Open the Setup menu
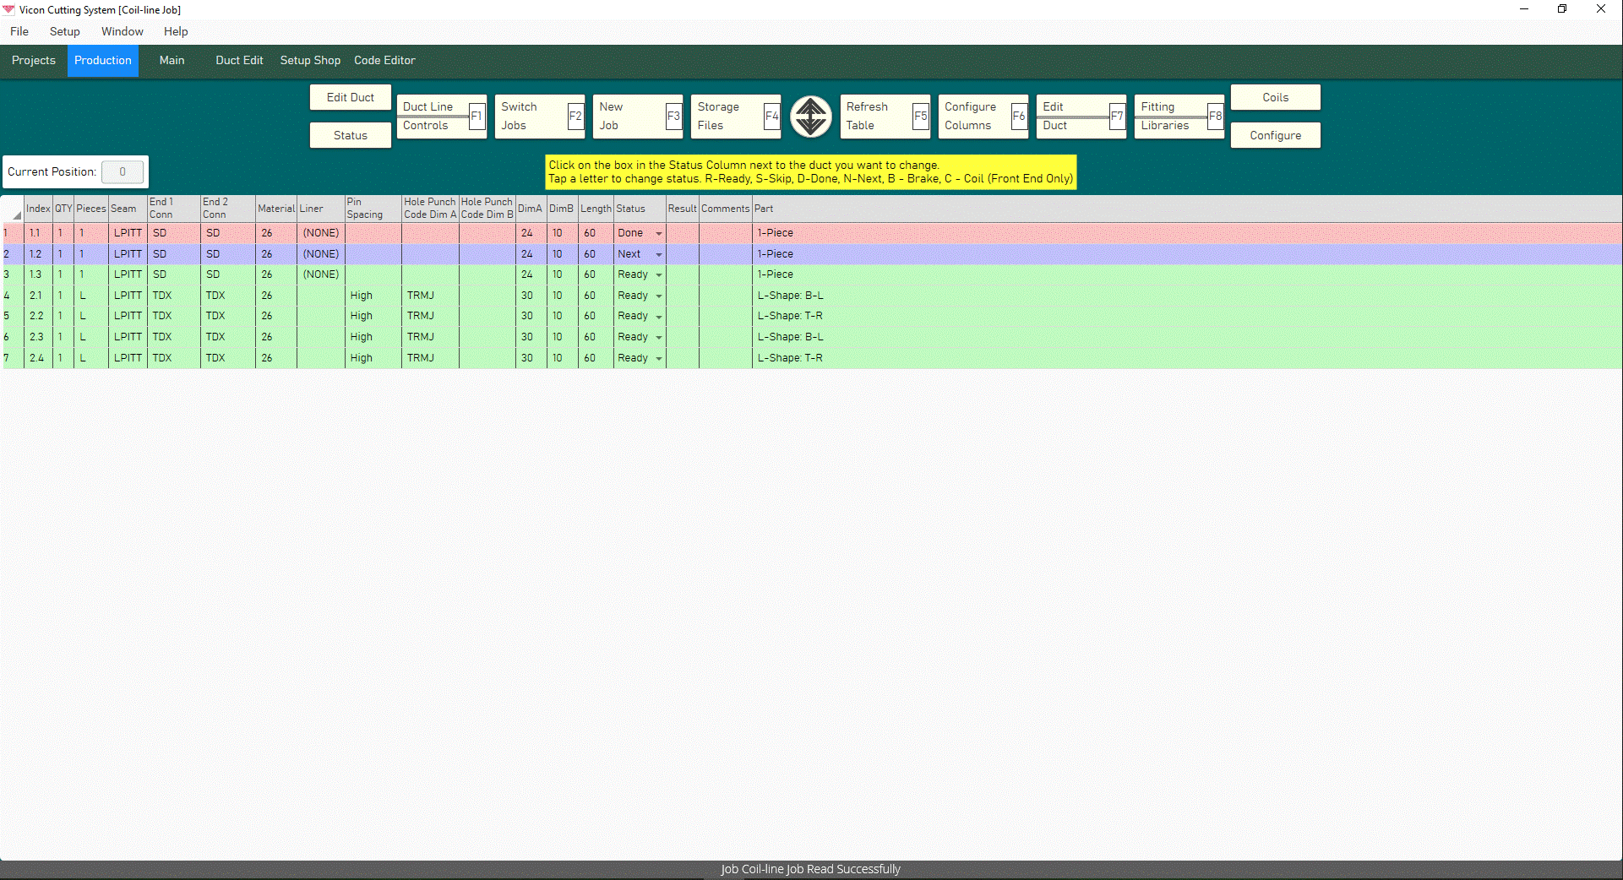Screen dimensions: 1623x880 (64, 31)
